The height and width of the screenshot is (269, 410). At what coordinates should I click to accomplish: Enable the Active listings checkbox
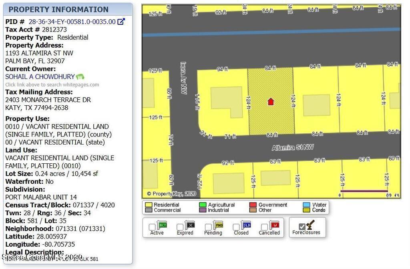pos(152,227)
